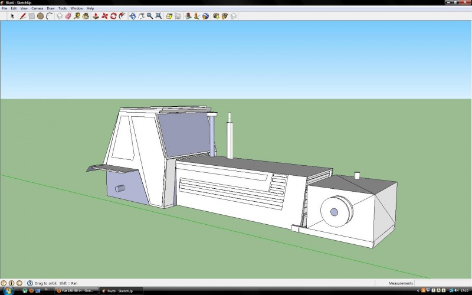Click the Show Desktop quick launch icon

click(x=38, y=291)
